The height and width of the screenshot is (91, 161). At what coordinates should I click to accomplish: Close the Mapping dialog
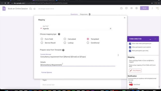(125, 18)
